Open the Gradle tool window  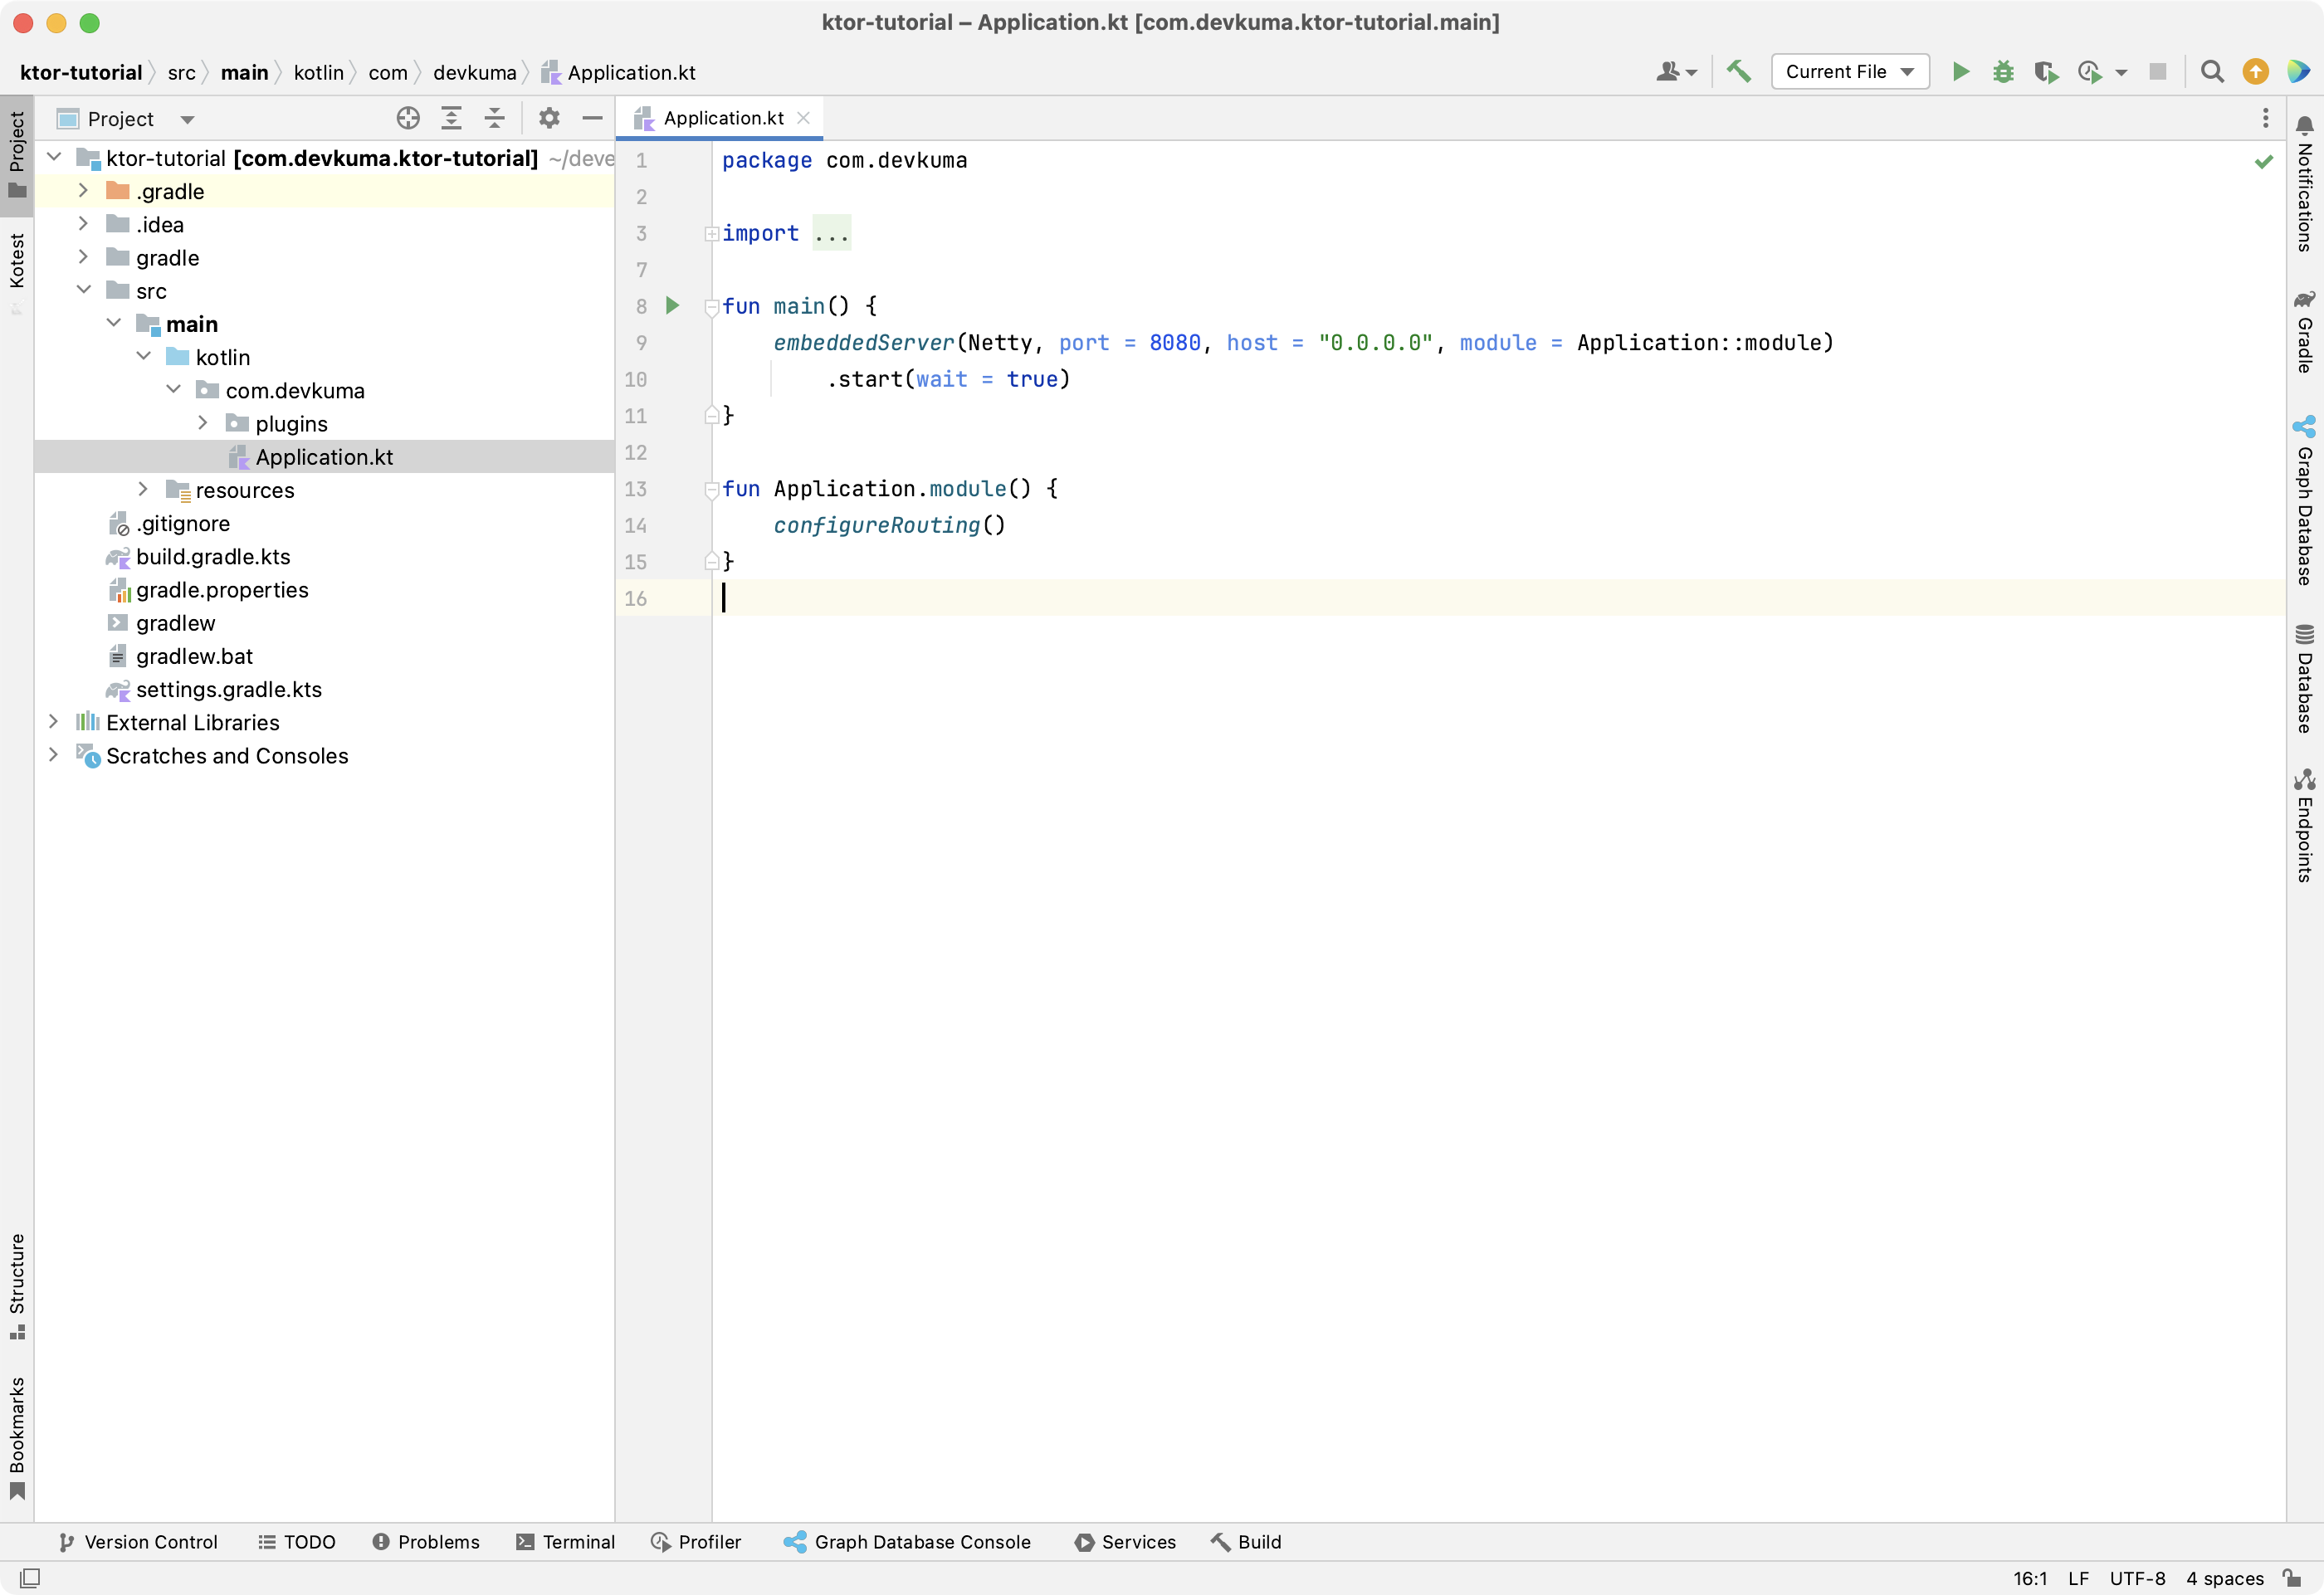click(x=2305, y=331)
